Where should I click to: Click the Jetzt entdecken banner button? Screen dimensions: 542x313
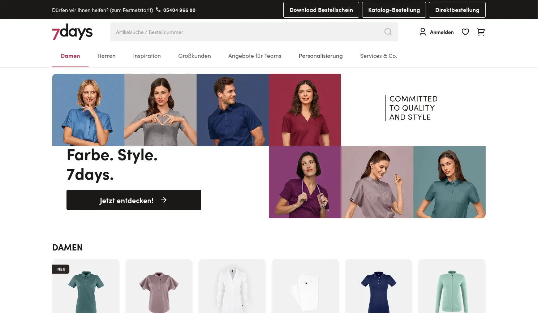[134, 200]
